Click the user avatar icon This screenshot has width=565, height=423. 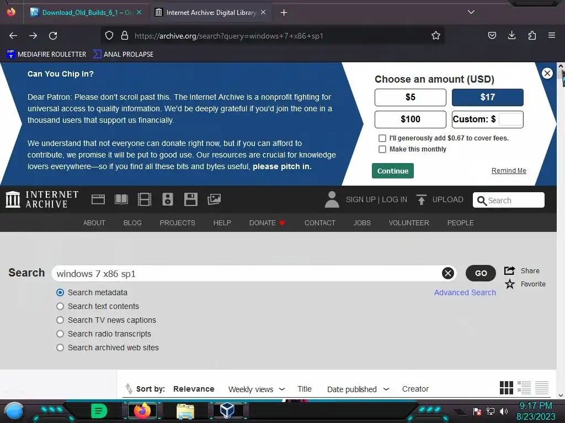pyautogui.click(x=332, y=199)
